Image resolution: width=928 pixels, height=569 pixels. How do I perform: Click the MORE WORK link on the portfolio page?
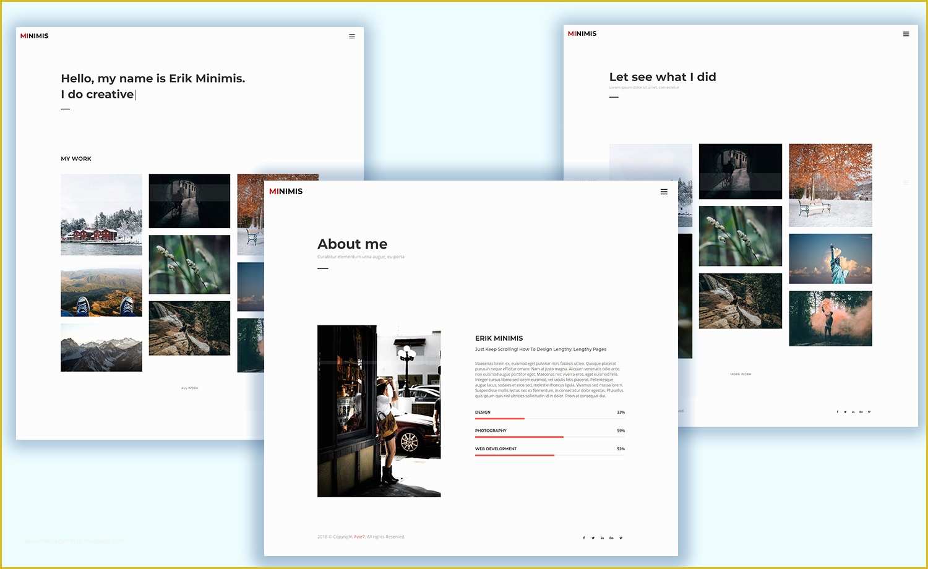point(740,374)
